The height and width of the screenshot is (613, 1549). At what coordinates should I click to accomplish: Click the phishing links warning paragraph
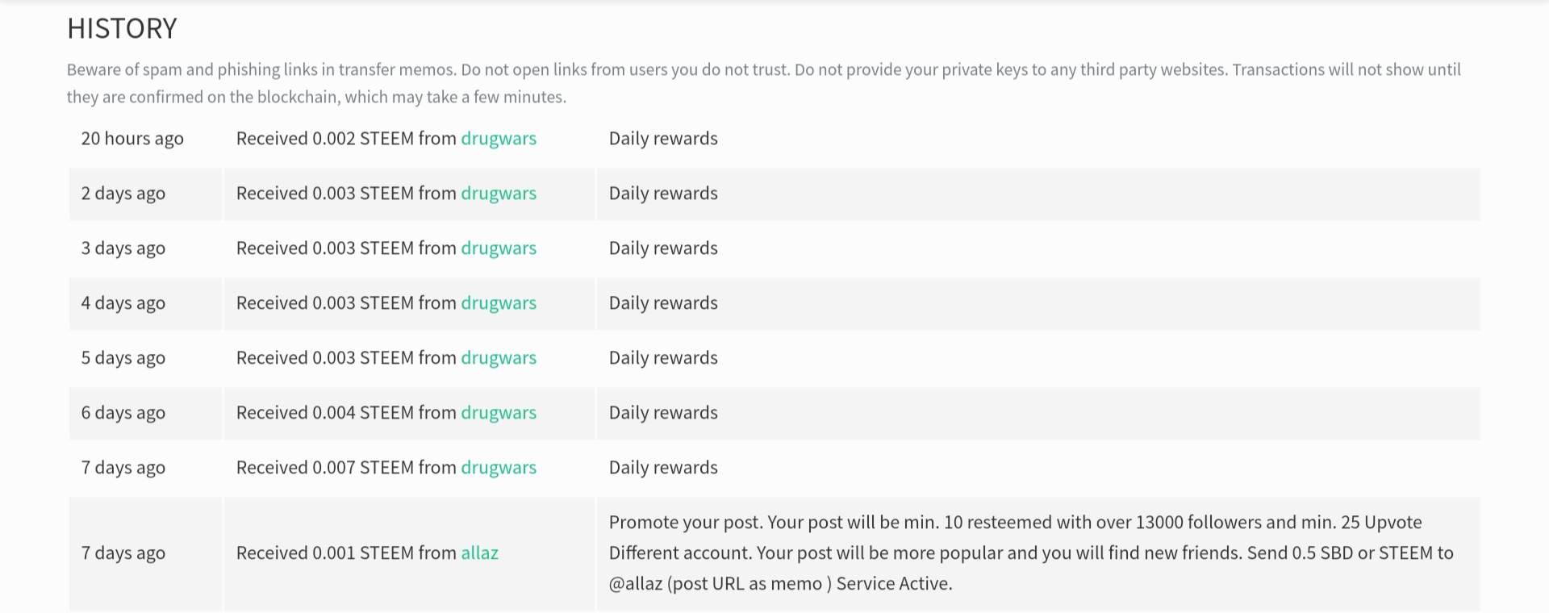coord(763,83)
